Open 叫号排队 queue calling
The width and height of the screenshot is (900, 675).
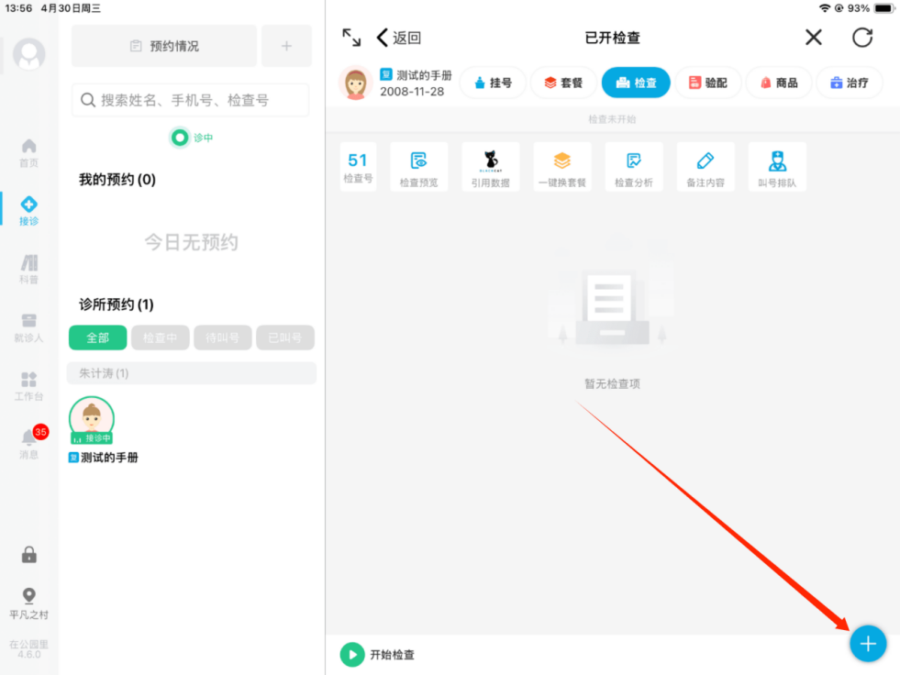click(777, 168)
